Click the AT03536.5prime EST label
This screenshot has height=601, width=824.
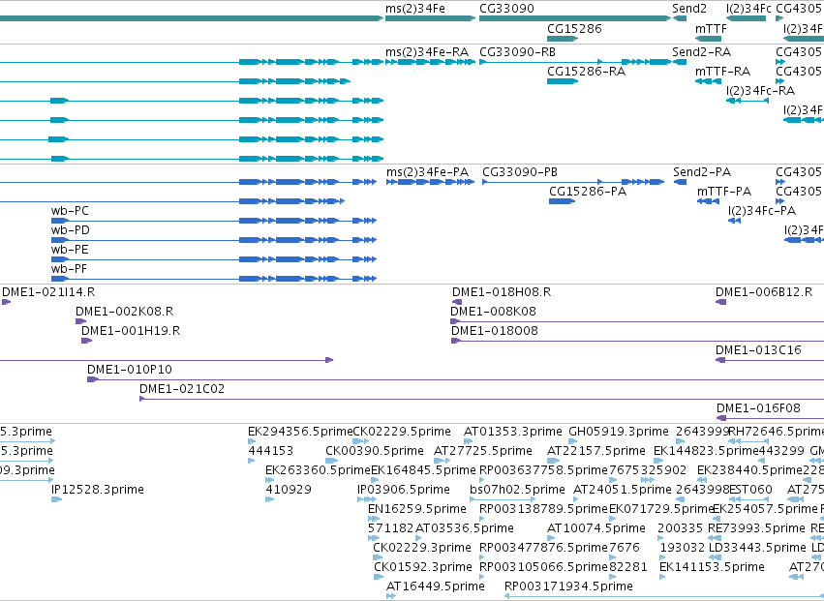click(x=465, y=529)
